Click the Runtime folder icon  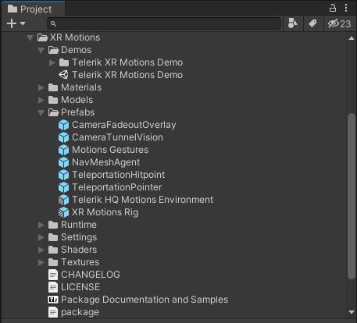53,225
